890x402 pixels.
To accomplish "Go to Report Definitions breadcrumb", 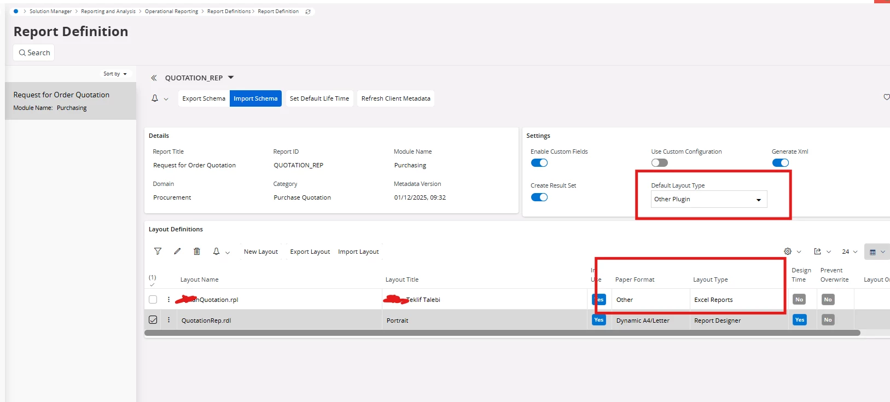I will (229, 11).
